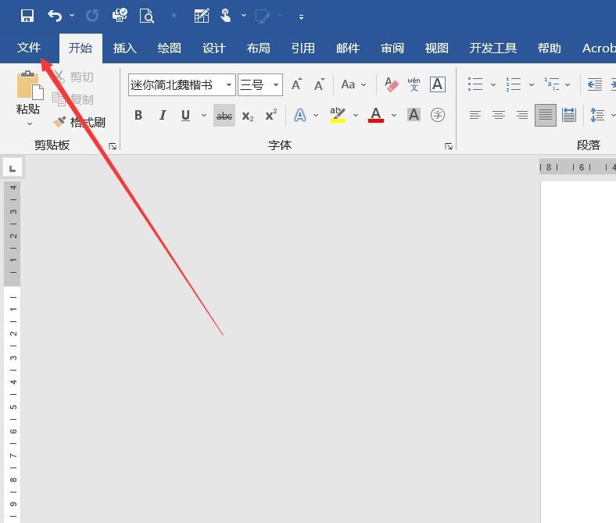This screenshot has width=616, height=523.
Task: Open the 视图 tab
Action: point(436,48)
